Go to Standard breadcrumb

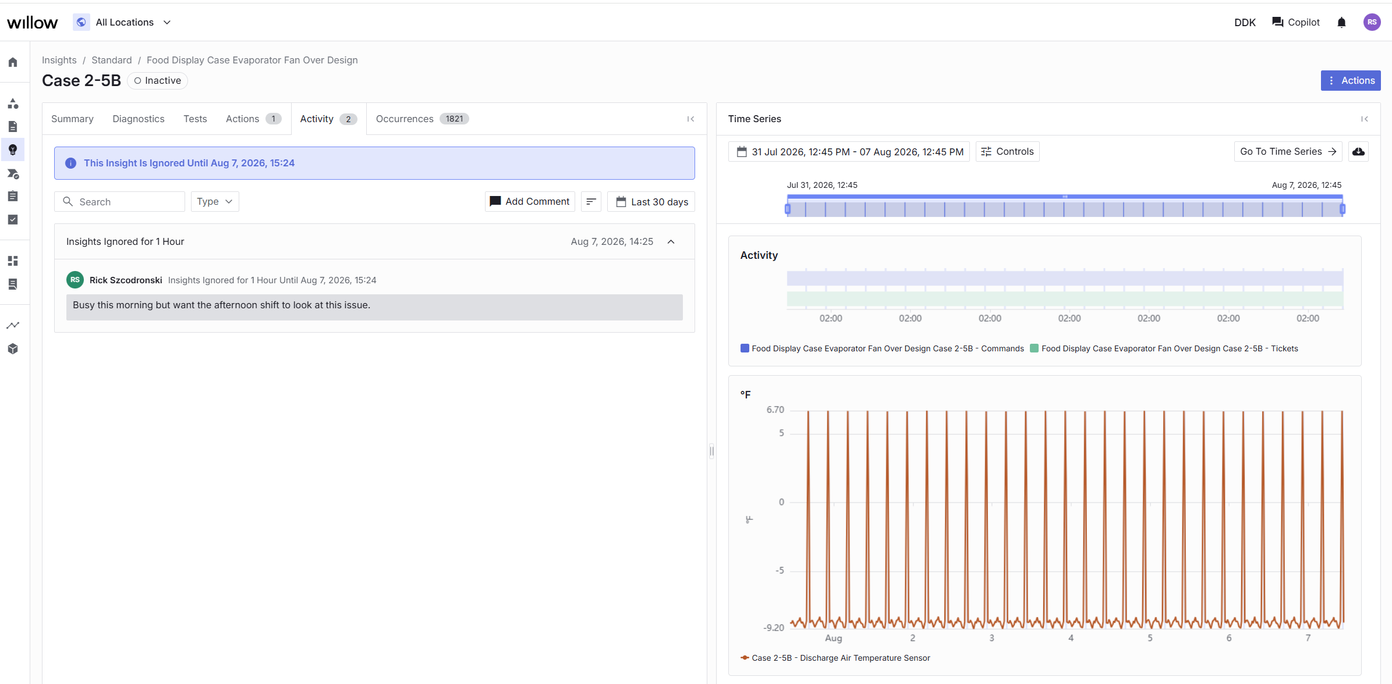coord(112,60)
